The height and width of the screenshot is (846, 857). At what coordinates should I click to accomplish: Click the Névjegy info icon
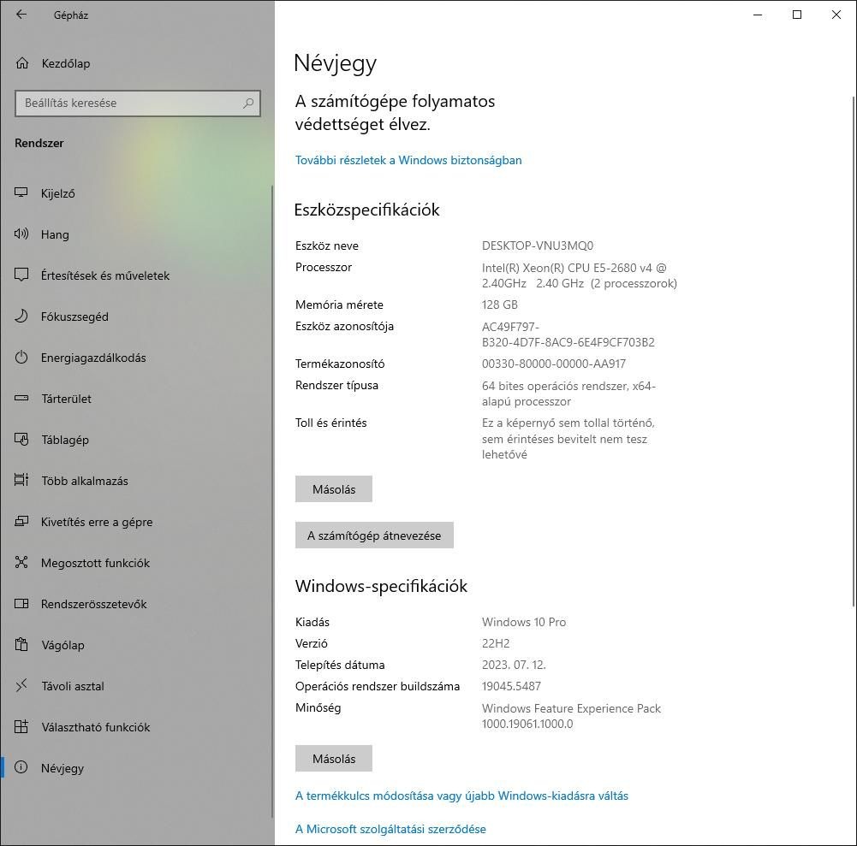pyautogui.click(x=21, y=767)
